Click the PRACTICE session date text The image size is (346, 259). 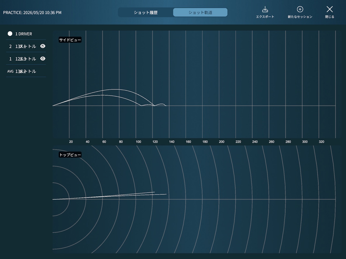[x=32, y=13]
